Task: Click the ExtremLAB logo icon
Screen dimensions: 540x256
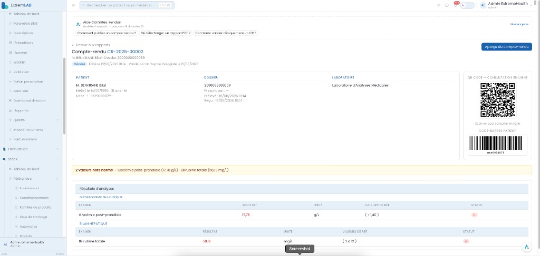Action: click(5, 5)
